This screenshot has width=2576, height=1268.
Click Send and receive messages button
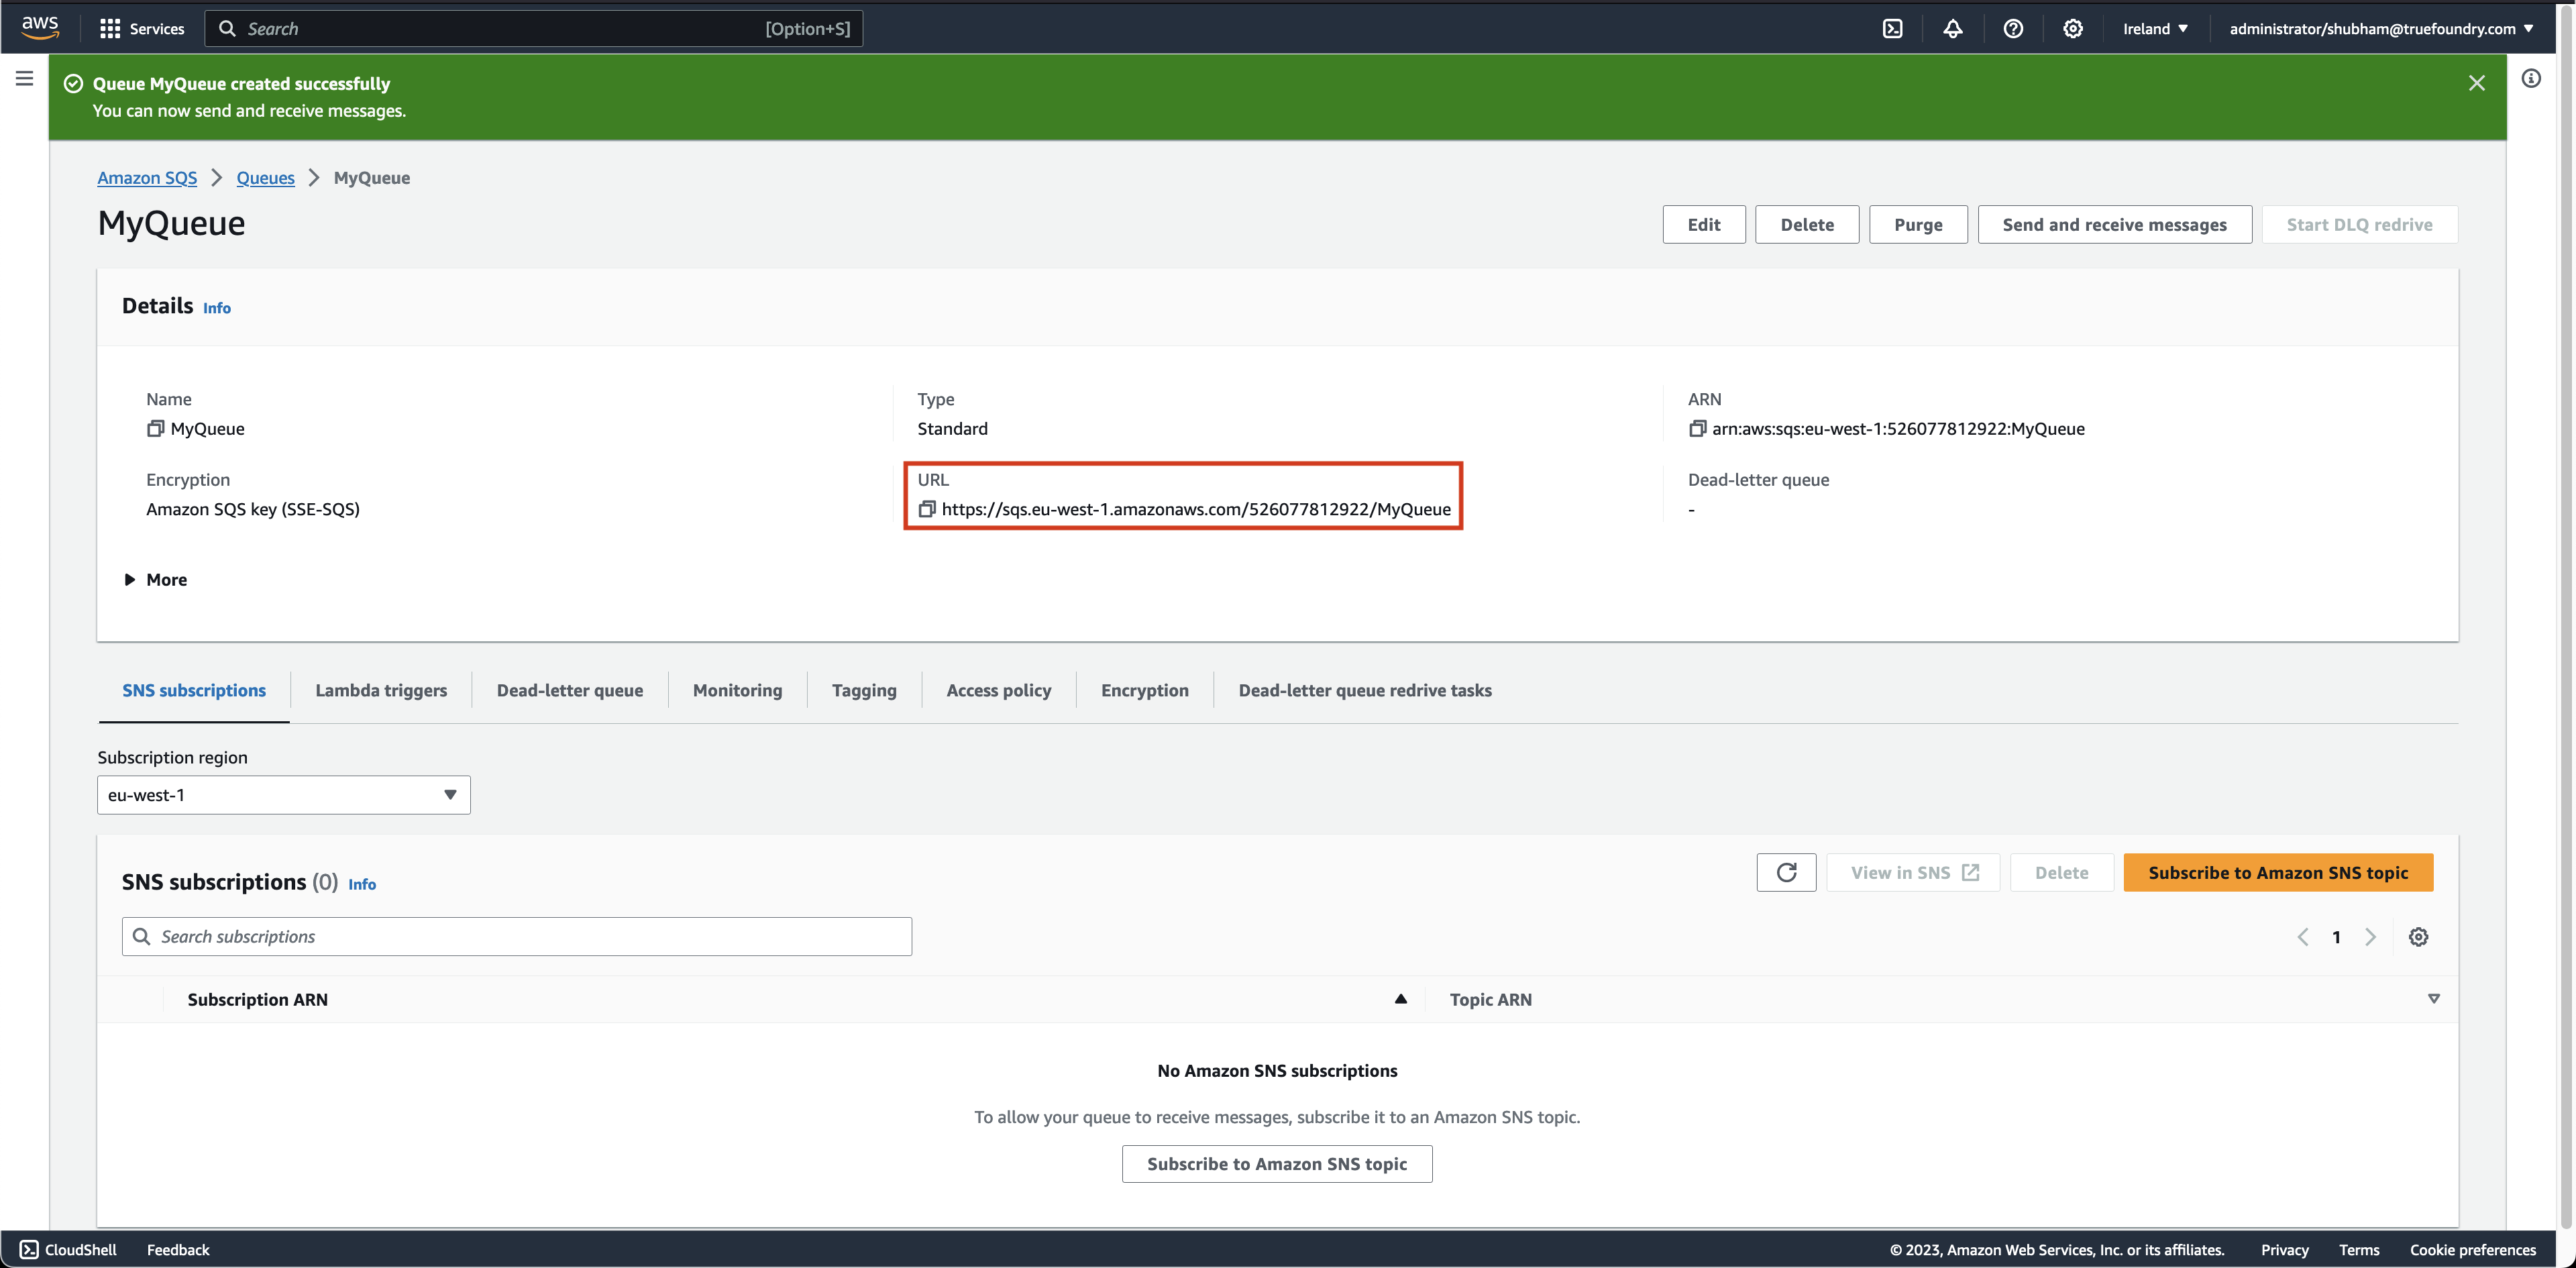(x=2114, y=225)
